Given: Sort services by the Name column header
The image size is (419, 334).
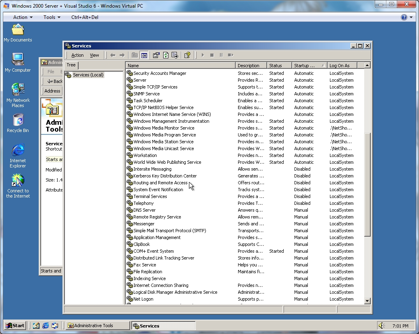Looking at the screenshot, I should (180, 66).
